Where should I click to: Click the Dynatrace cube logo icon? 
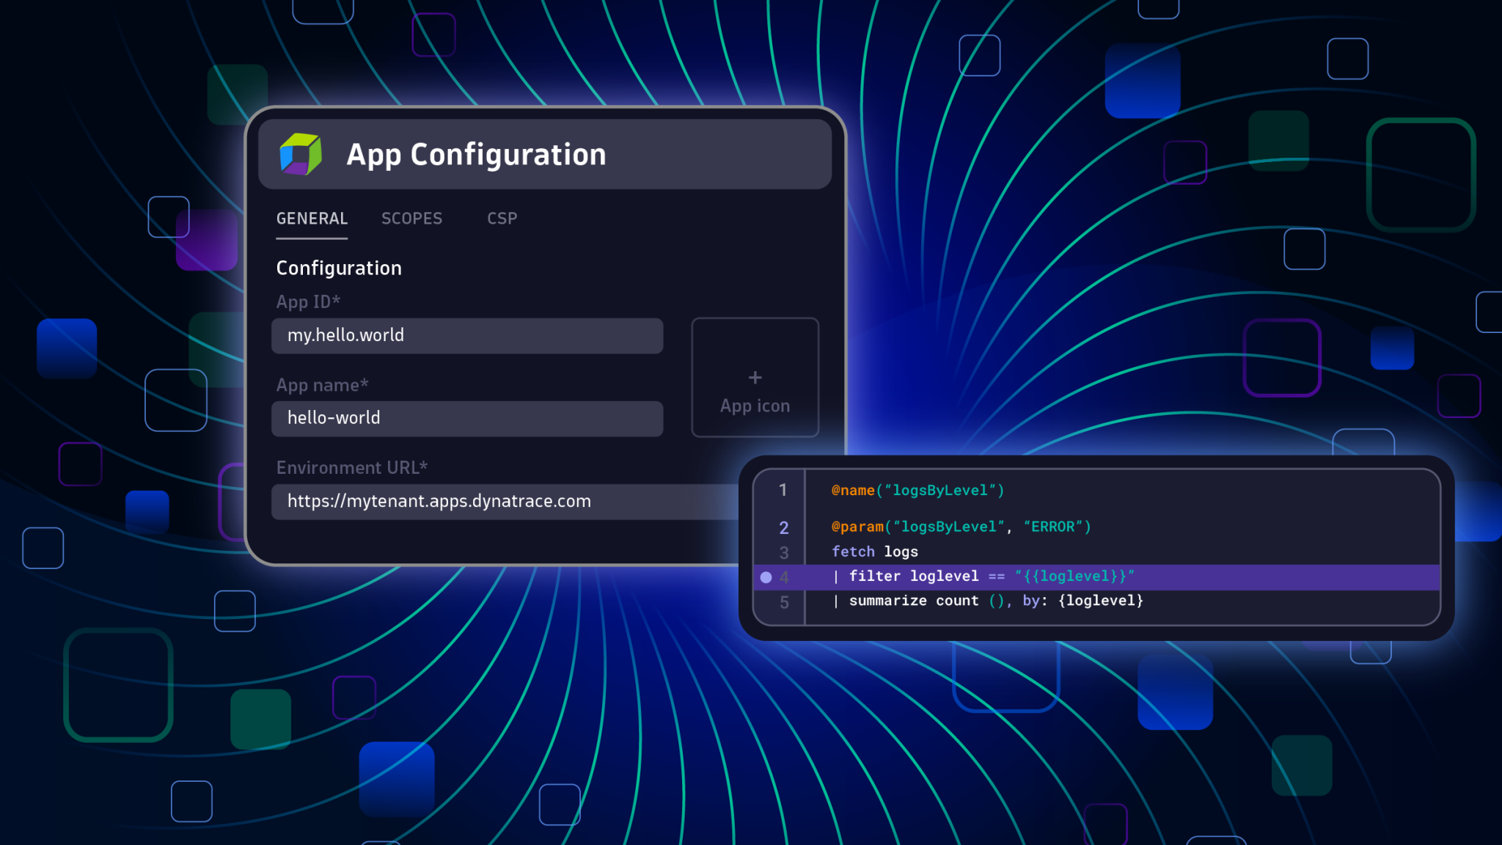pos(300,154)
